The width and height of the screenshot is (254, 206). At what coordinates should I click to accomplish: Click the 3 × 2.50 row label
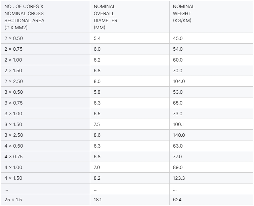[14, 135]
